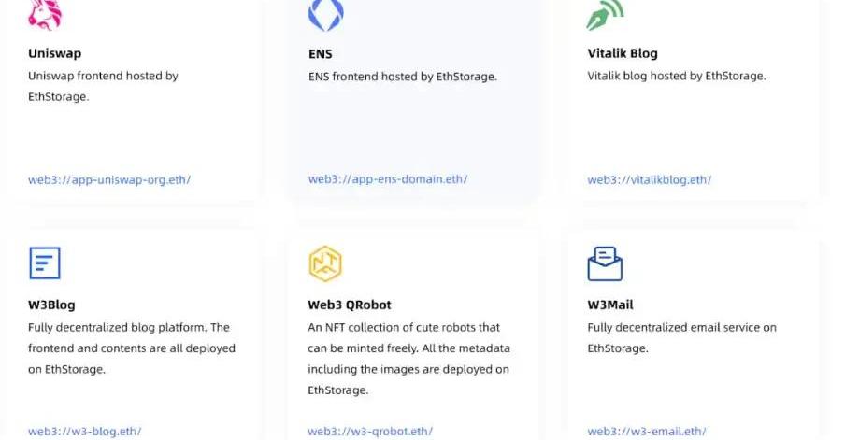This screenshot has height=440, width=845.
Task: Go to the web3://w3-email.eth/ link
Action: (647, 432)
